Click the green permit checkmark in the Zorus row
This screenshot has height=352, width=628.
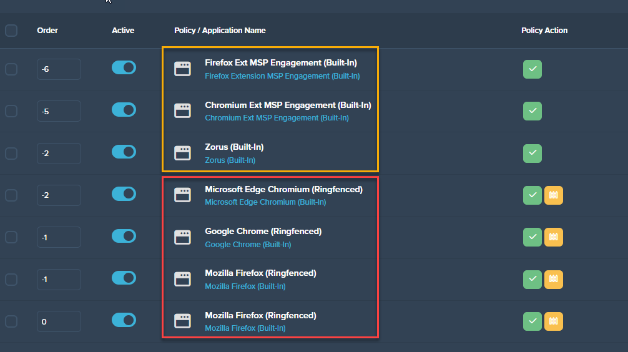click(x=532, y=153)
